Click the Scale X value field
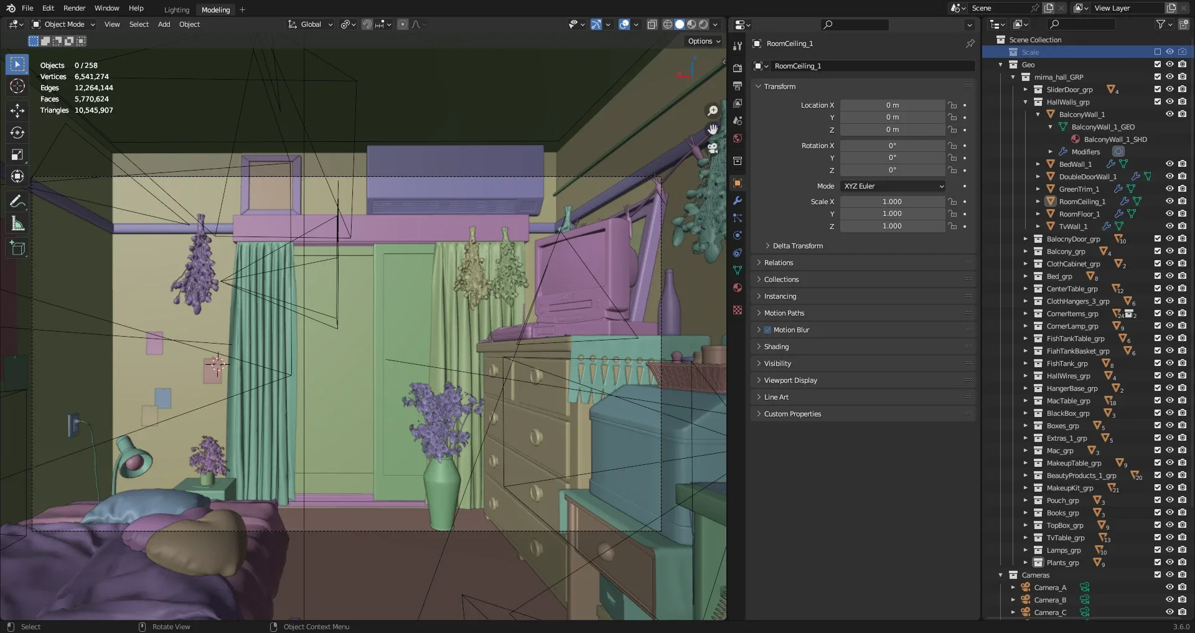The height and width of the screenshot is (633, 1195). [x=892, y=202]
